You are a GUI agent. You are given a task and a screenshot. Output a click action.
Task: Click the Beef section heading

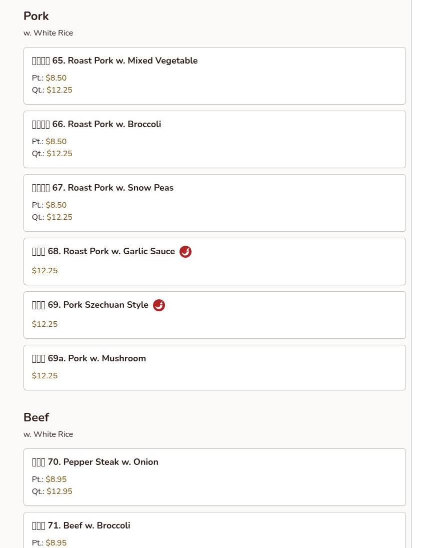pyautogui.click(x=36, y=417)
